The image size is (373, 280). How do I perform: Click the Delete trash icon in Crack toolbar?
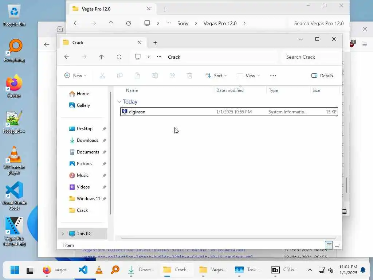coord(189,76)
